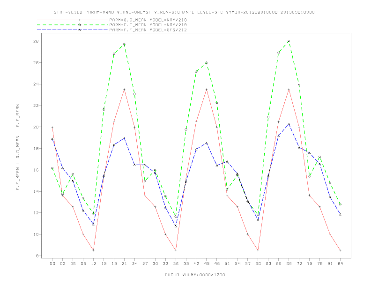Click x-axis tick label 33
The image size is (371, 287).
[x=165, y=264]
